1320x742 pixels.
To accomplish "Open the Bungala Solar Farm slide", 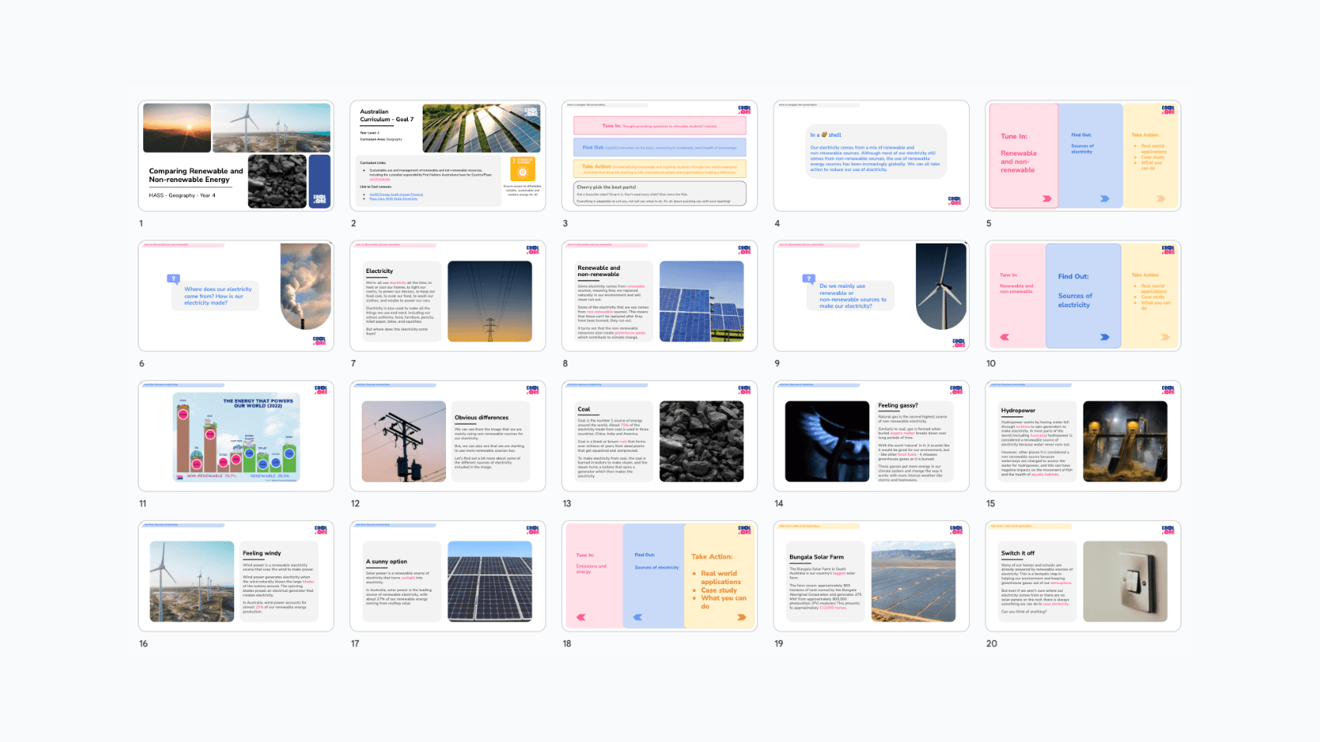I will (x=871, y=576).
